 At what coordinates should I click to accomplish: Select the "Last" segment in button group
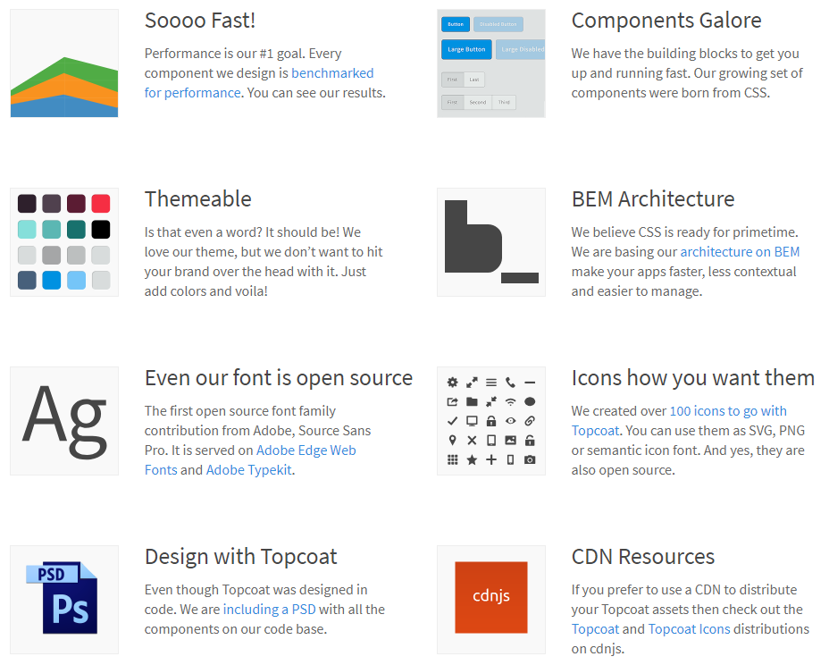(x=474, y=80)
